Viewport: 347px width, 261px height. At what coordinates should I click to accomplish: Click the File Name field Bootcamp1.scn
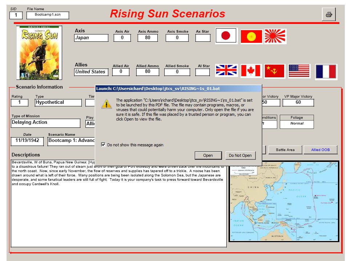pyautogui.click(x=48, y=15)
